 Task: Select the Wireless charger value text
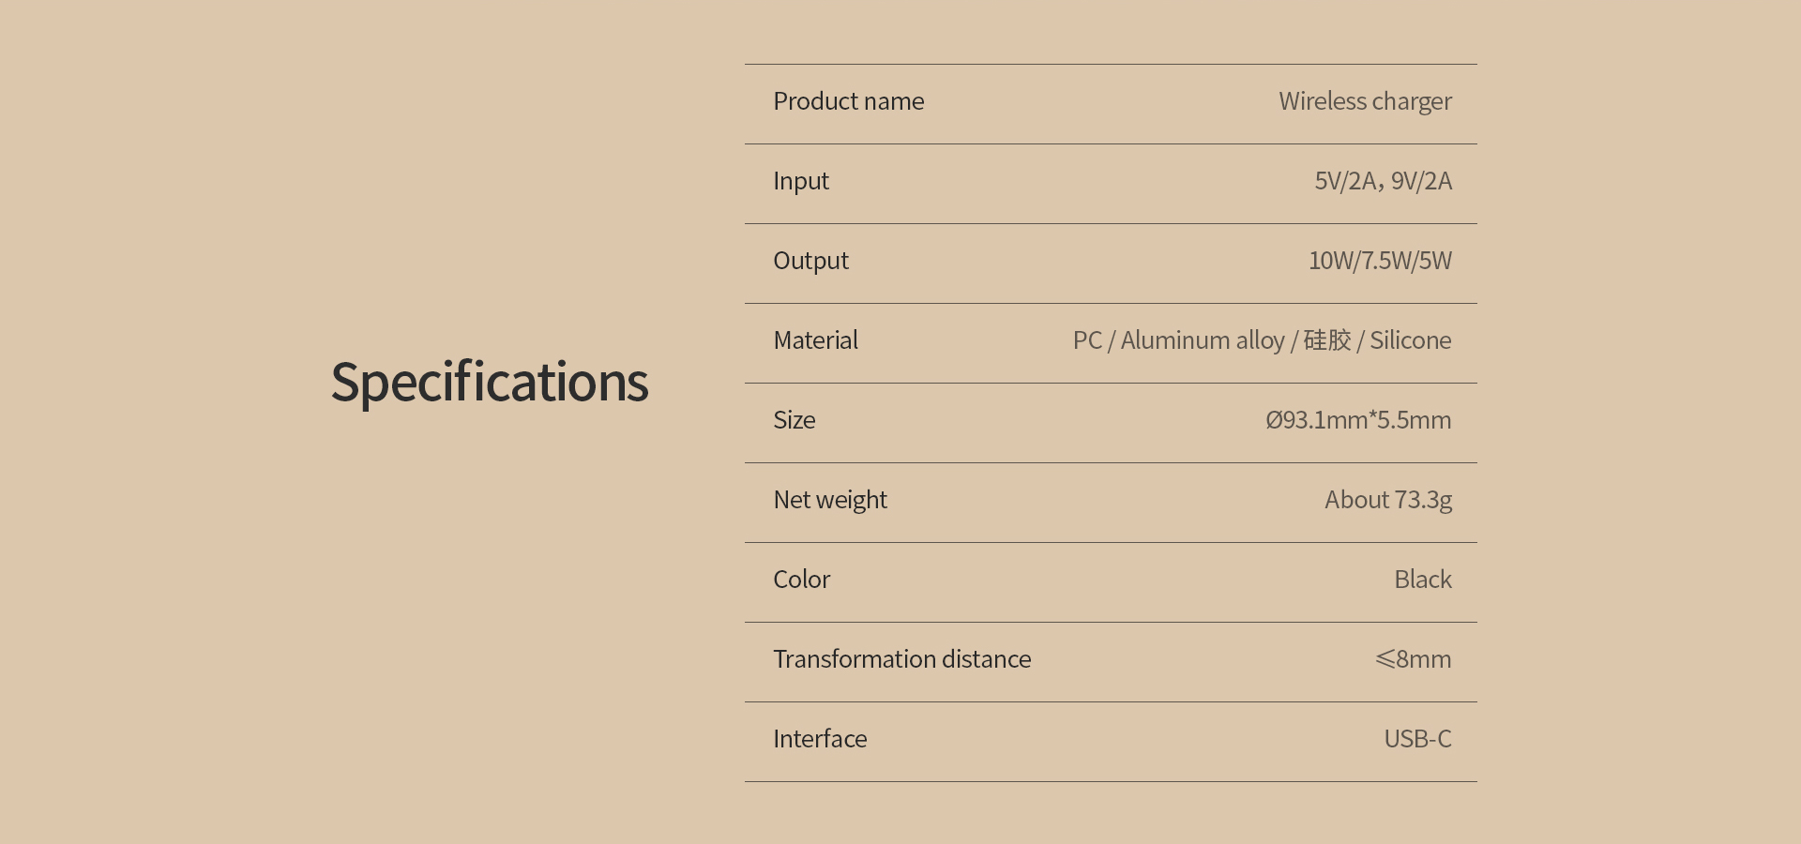pyautogui.click(x=1365, y=101)
